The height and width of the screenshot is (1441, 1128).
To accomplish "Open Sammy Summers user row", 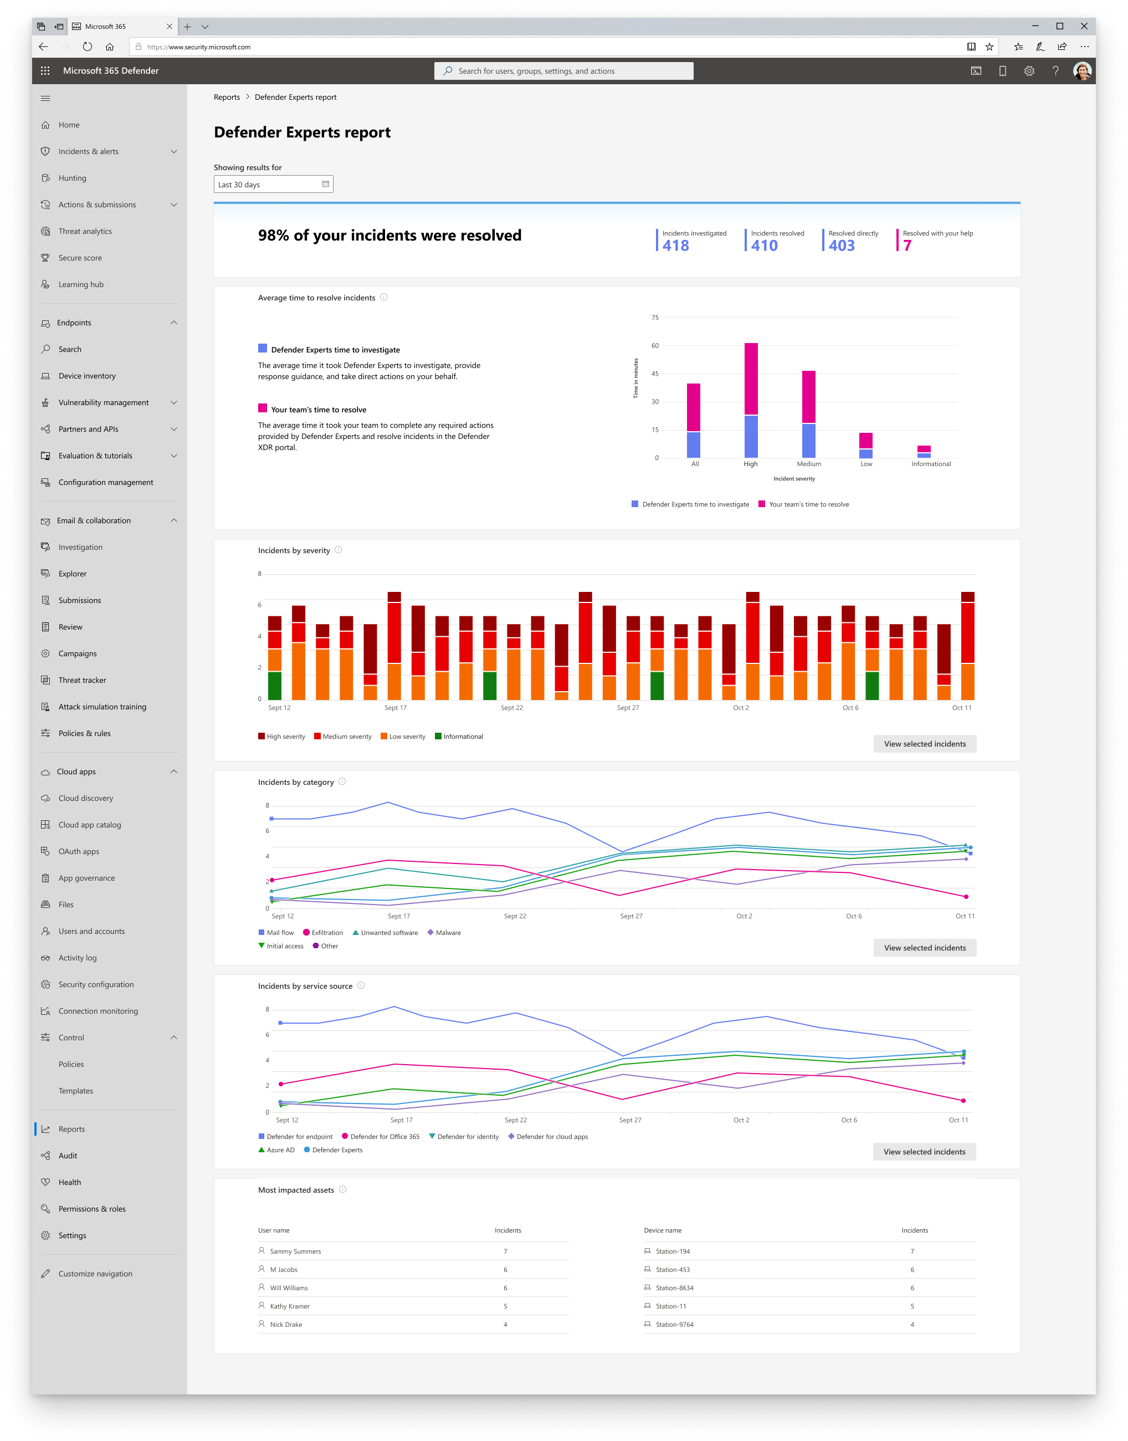I will (x=413, y=1251).
